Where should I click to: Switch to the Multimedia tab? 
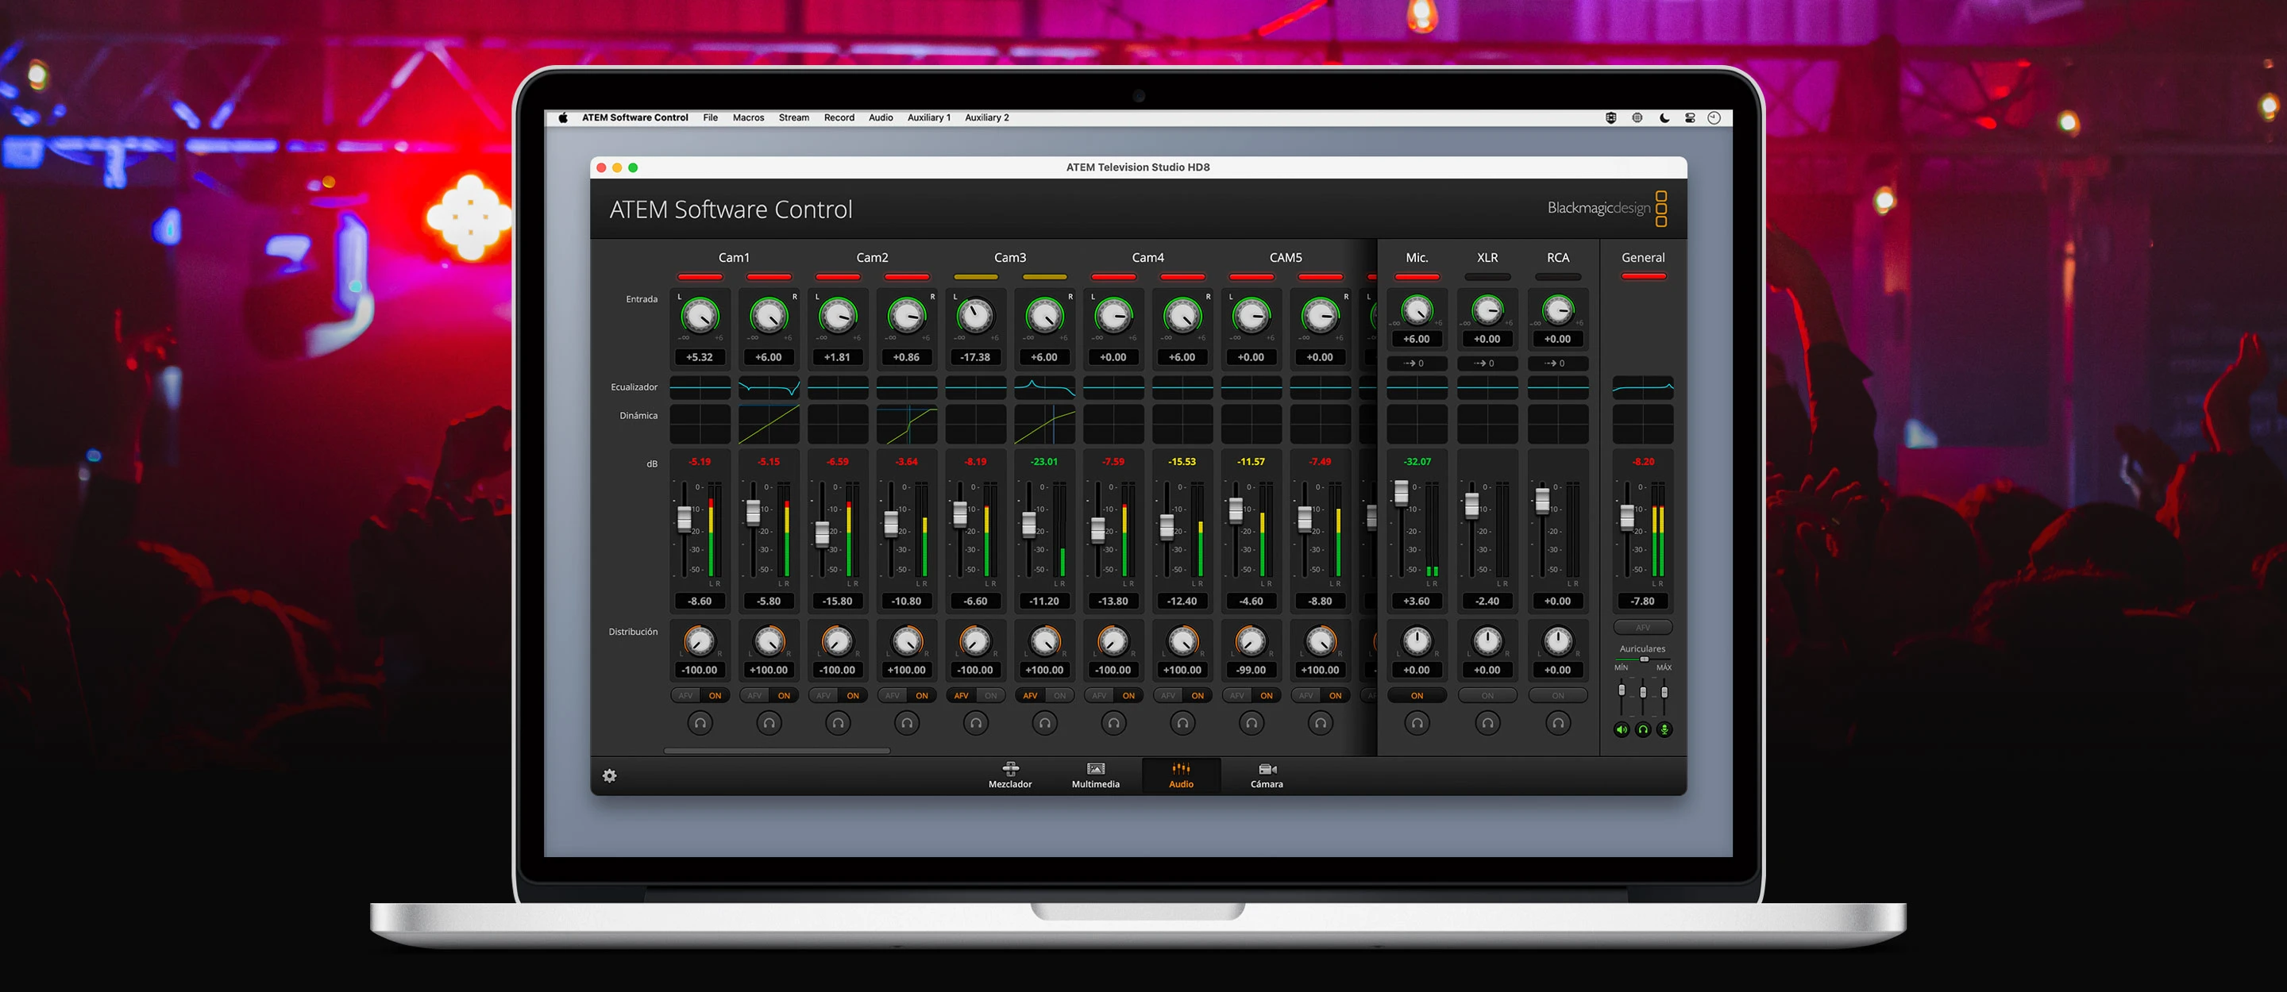(1096, 775)
